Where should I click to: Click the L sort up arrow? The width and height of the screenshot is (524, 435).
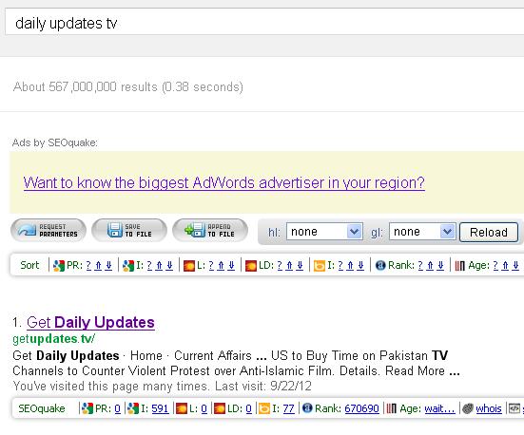pos(221,265)
